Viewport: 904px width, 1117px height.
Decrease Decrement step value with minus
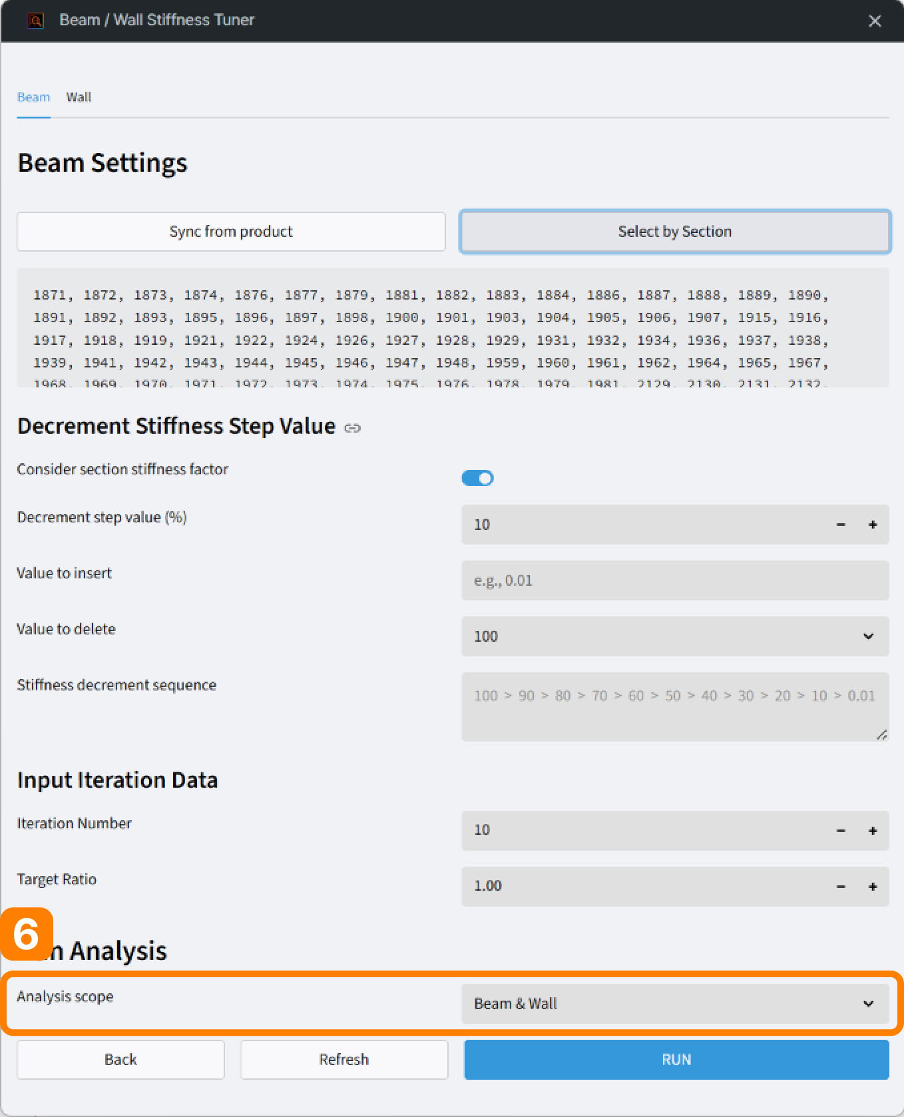point(841,525)
